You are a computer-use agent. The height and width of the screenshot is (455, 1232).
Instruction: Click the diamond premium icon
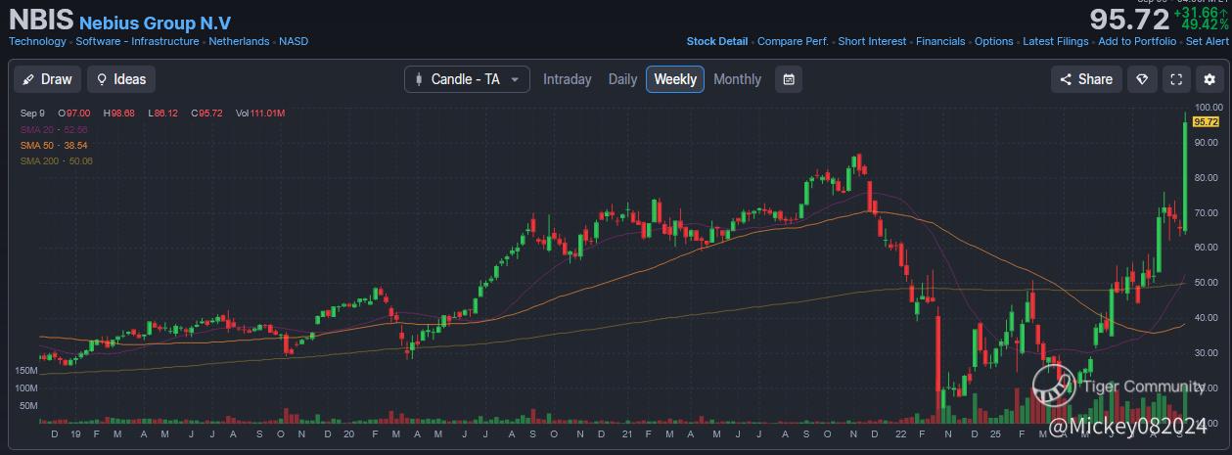point(1141,79)
